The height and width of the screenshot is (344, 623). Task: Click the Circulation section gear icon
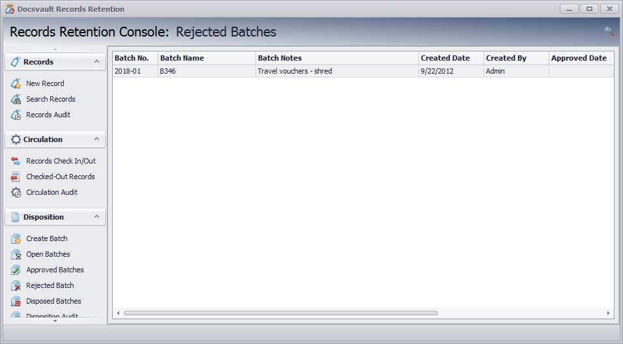click(16, 139)
